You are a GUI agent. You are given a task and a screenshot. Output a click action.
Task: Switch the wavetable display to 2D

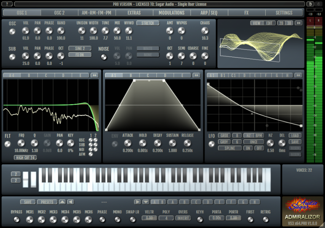tap(280, 23)
